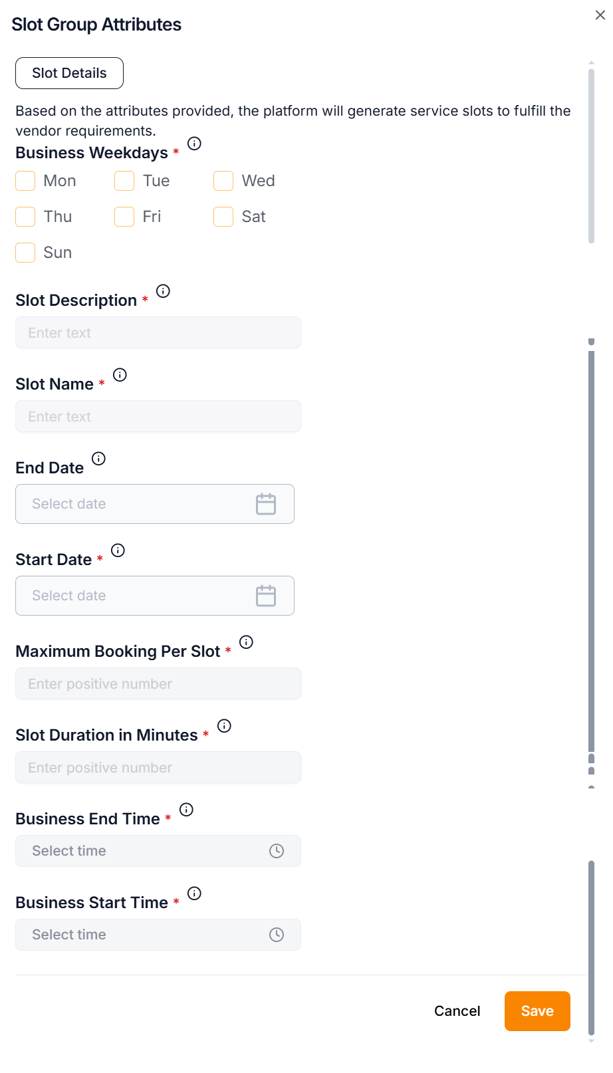Image resolution: width=613 pixels, height=1073 pixels.
Task: Open calendar icon in Start Date field
Action: coord(266,596)
